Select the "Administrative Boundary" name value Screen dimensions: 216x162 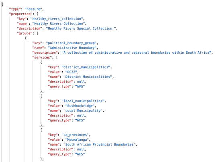72,48
